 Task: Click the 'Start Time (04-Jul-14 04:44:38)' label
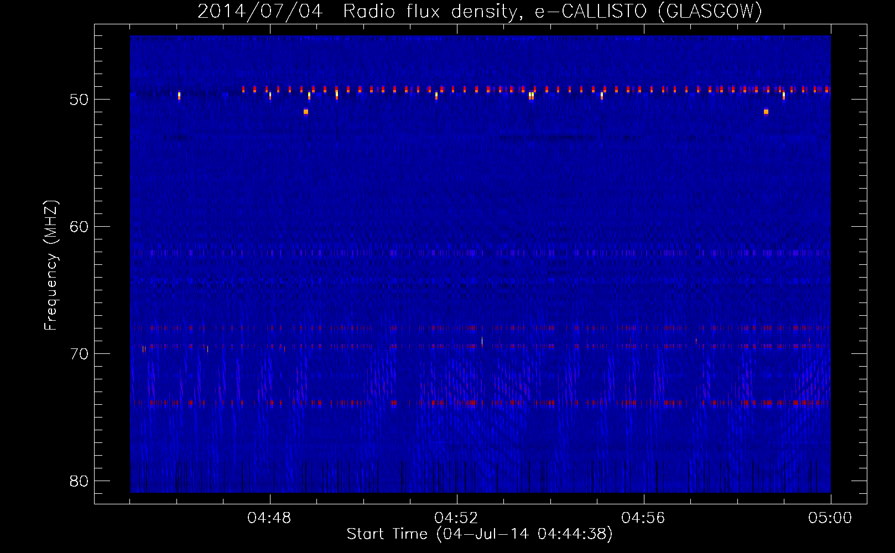pos(480,534)
